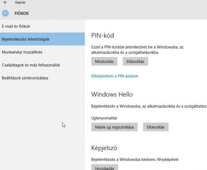This screenshot has height=170, width=207.
Task: Click the FIÓKOK page title
Action: pos(22,13)
